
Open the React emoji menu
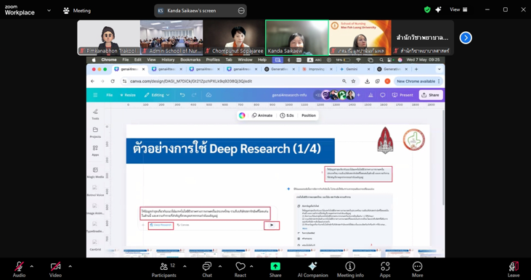coord(240,270)
